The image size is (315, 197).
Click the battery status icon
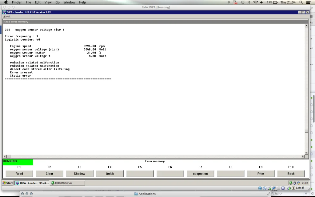[x=275, y=2]
